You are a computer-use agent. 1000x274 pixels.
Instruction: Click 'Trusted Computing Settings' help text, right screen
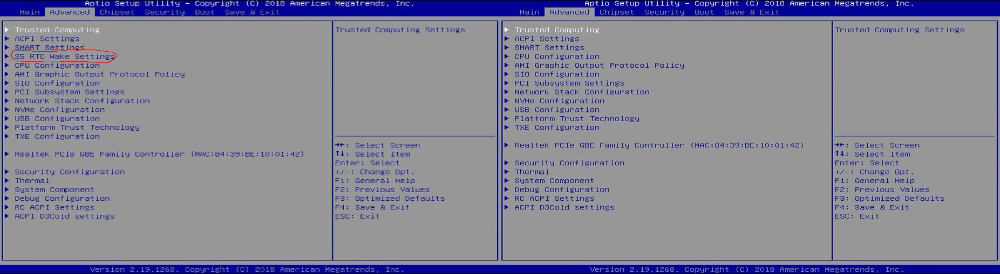900,30
